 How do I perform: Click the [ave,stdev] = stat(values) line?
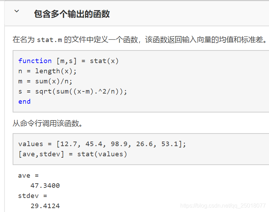pyautogui.click(x=73, y=154)
